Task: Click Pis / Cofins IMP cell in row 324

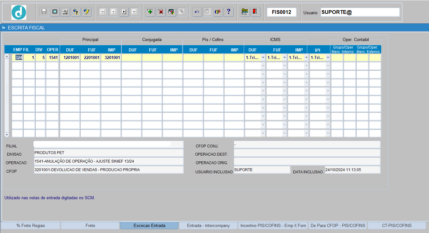Action: (x=234, y=58)
